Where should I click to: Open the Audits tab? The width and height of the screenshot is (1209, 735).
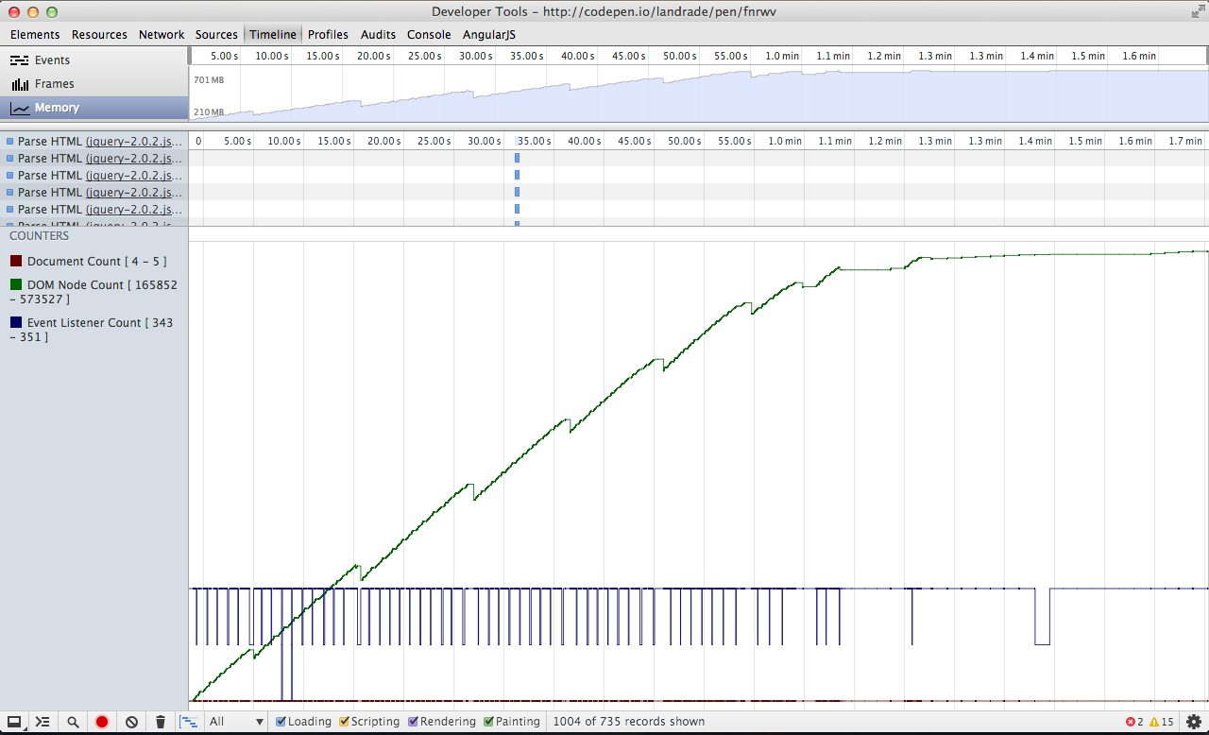[378, 34]
